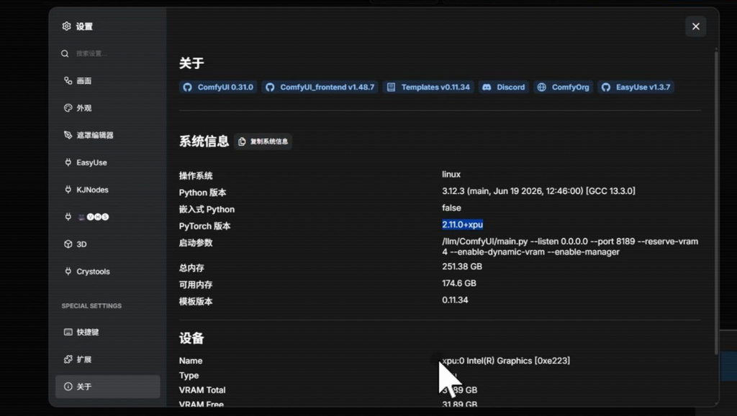Open the 3D settings category
The width and height of the screenshot is (737, 416).
tap(108, 244)
